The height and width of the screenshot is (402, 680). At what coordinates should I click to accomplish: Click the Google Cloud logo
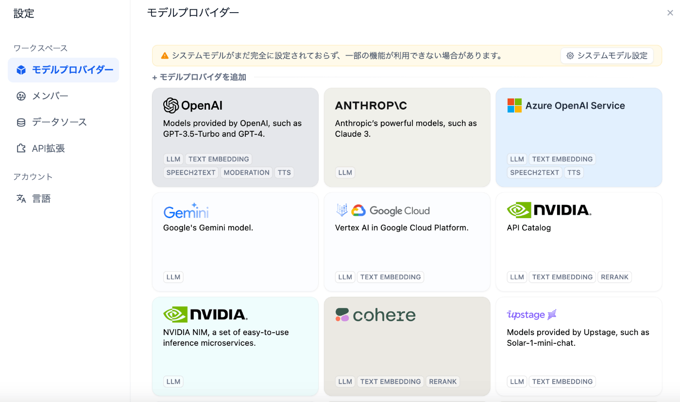383,210
